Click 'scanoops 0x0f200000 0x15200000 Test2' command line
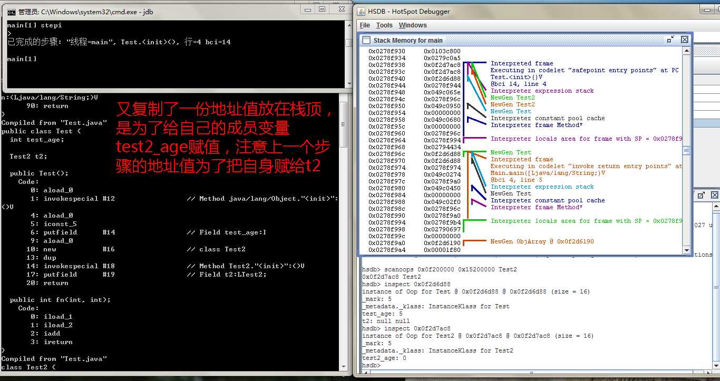Screen dimensions: 720x381 (x=440, y=269)
